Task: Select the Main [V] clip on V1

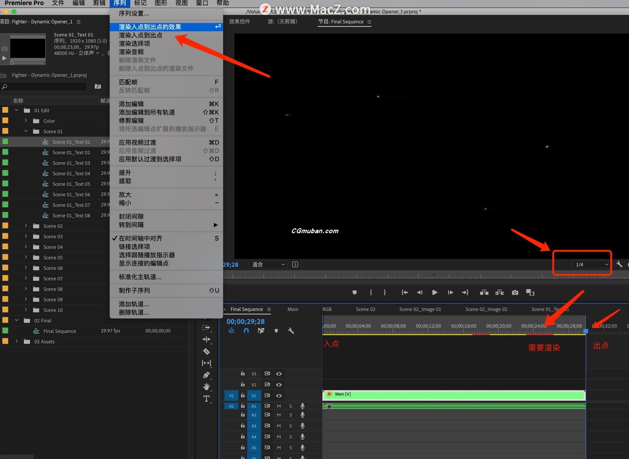Action: (454, 395)
